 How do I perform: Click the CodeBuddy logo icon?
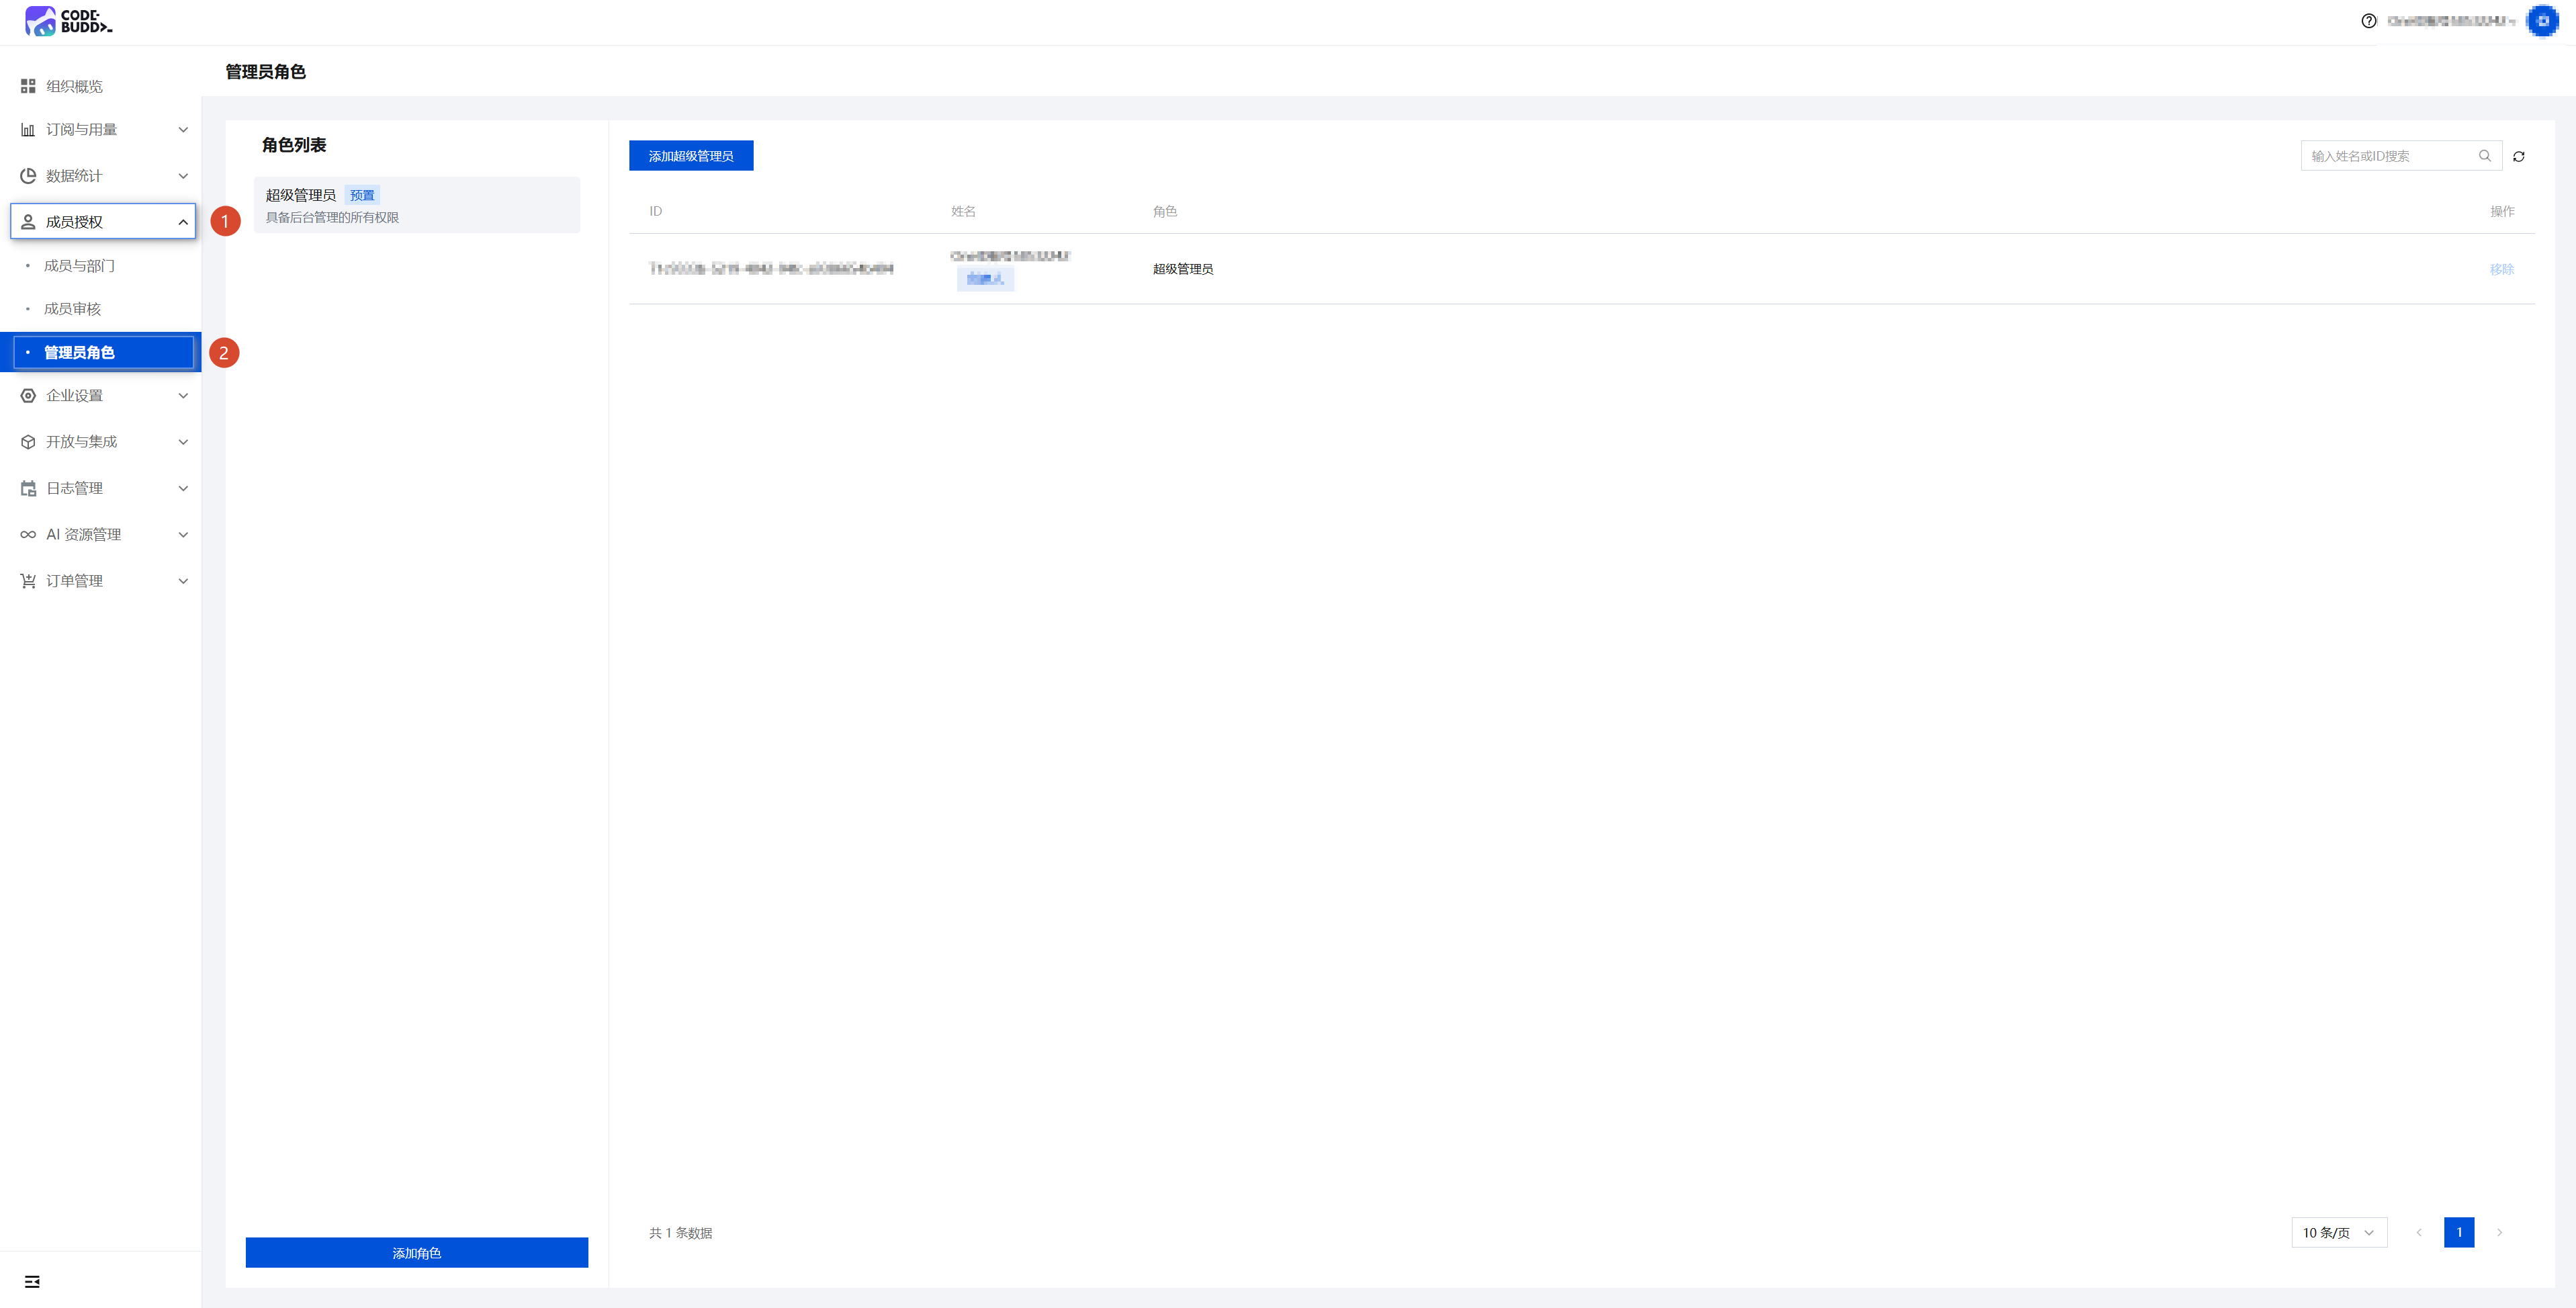(40, 21)
